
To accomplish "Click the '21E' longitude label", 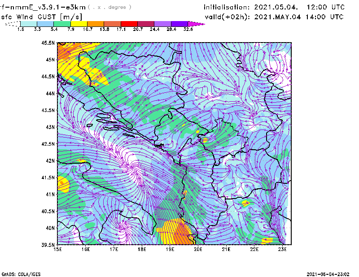I will pyautogui.click(x=226, y=249).
